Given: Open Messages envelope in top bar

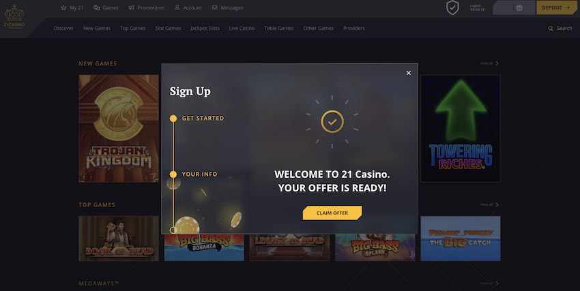Looking at the screenshot, I should point(214,7).
